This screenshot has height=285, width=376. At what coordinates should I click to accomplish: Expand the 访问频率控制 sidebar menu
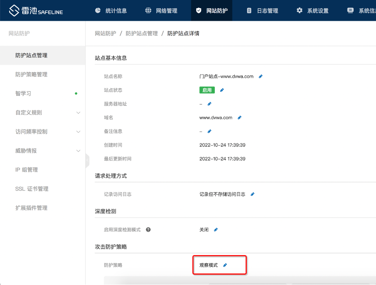point(78,132)
